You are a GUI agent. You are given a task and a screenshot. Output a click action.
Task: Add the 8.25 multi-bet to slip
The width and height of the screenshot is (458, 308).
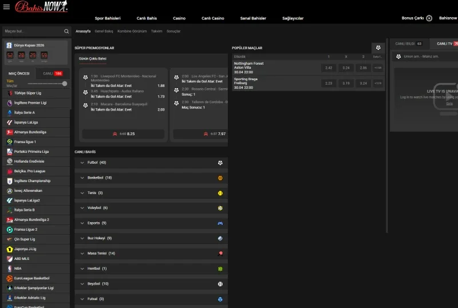coord(123,134)
